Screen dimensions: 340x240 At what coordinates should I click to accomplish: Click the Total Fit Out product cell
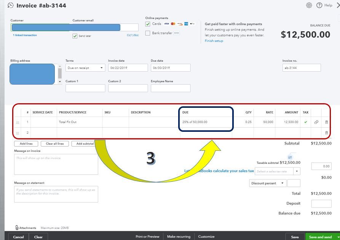tap(80, 122)
